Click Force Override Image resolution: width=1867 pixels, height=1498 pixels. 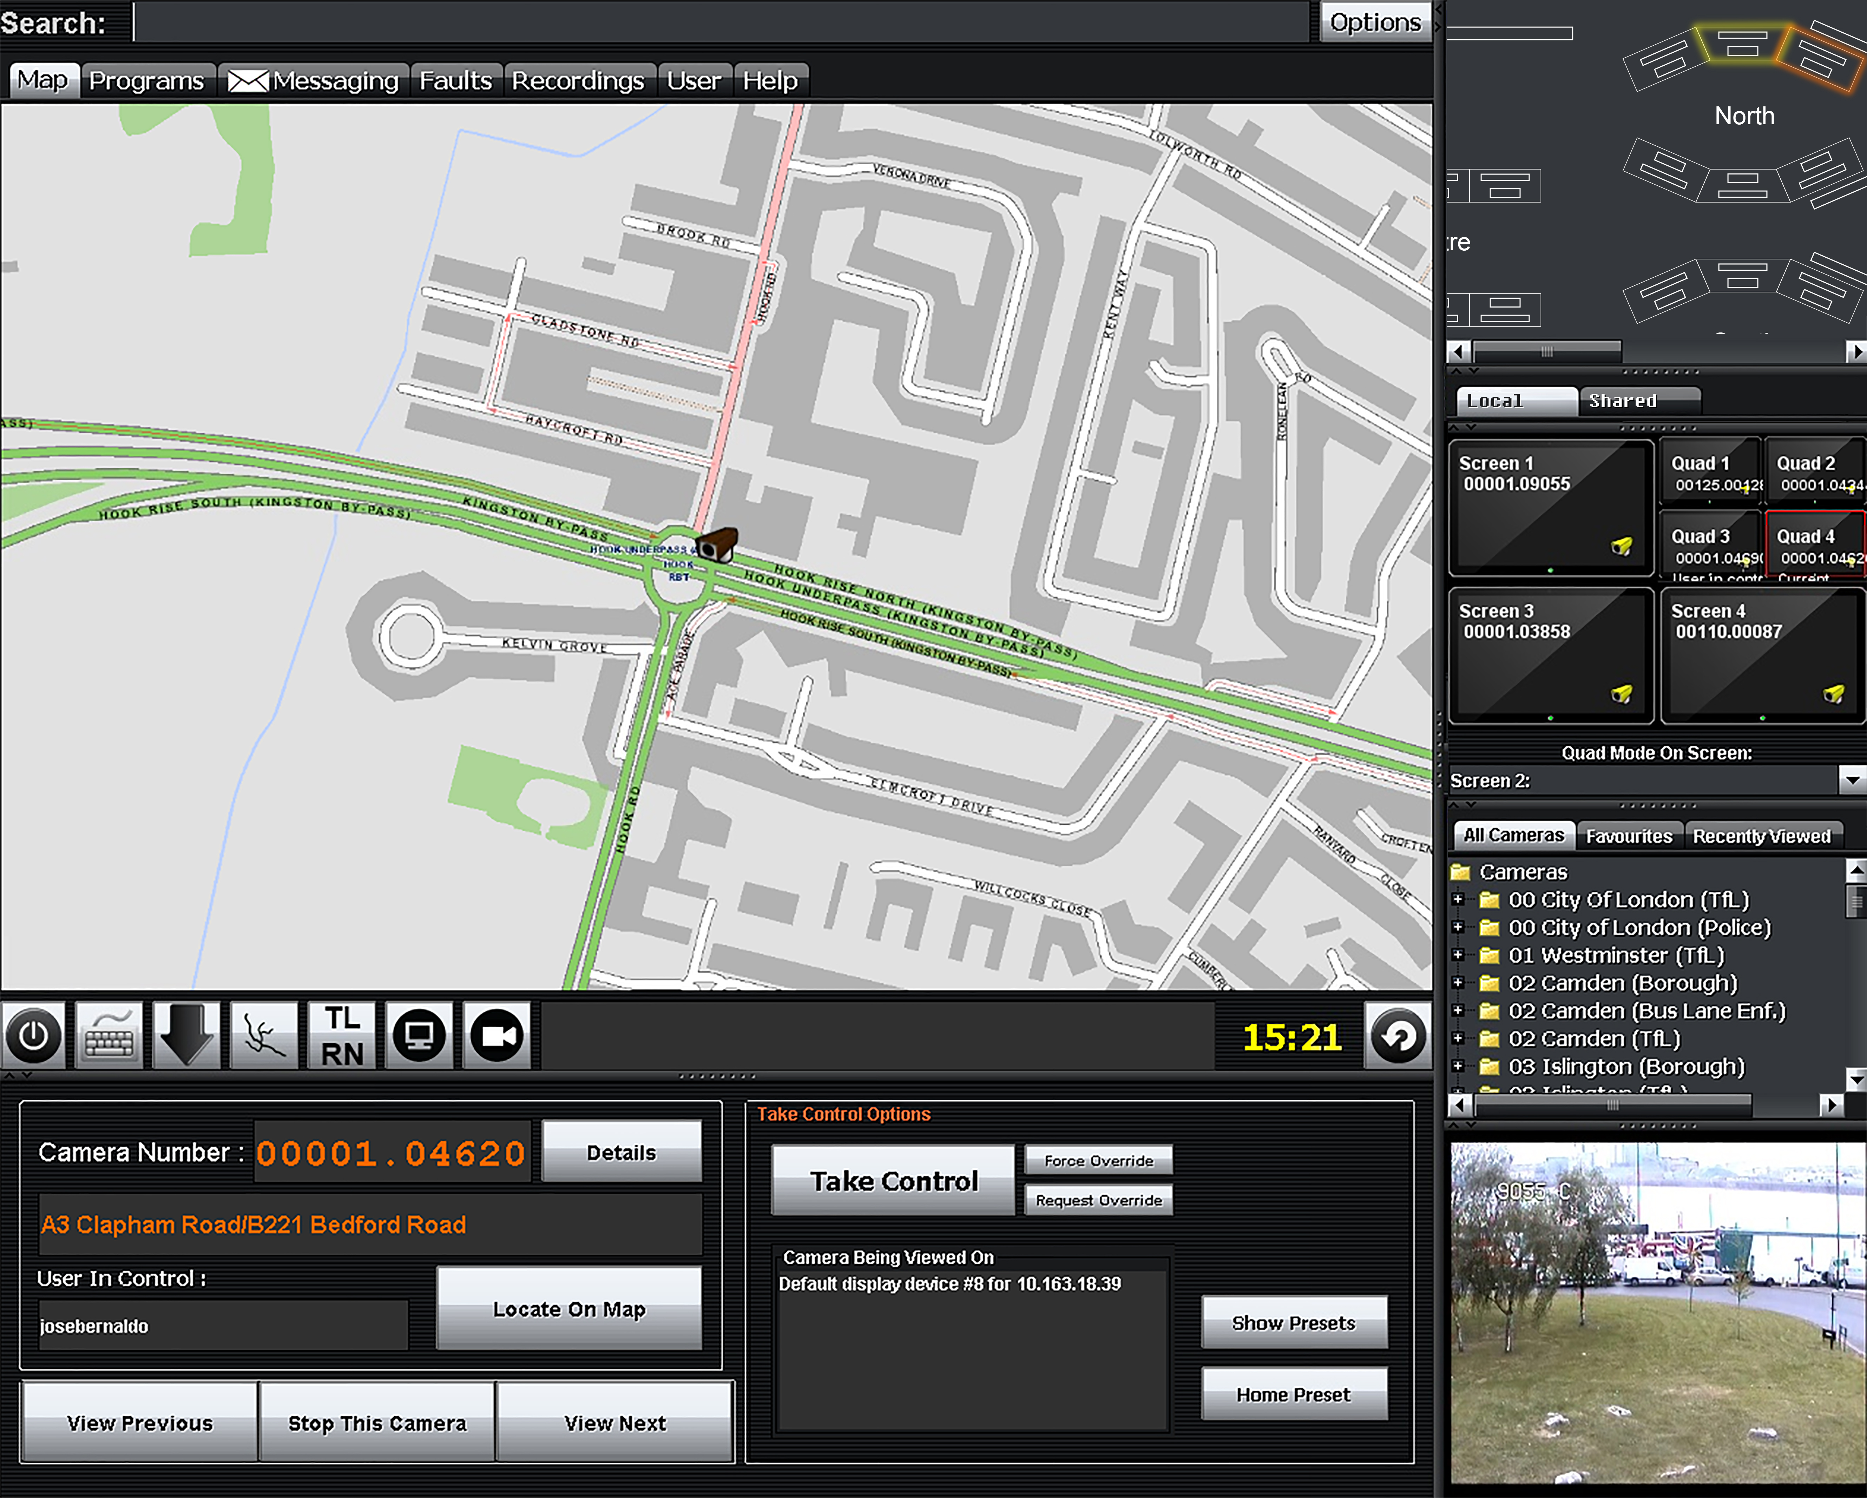tap(1099, 1160)
